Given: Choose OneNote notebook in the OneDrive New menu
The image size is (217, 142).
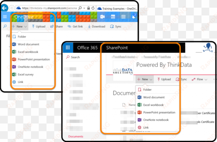Looking at the screenshot, I should click(x=33, y=67).
